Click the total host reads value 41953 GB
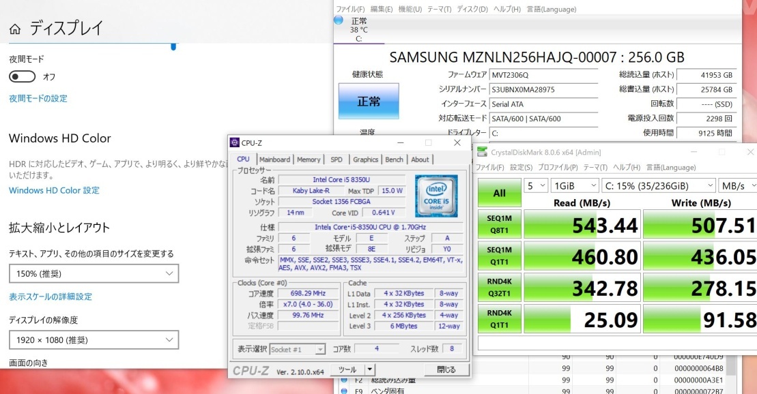The image size is (757, 394). point(706,75)
